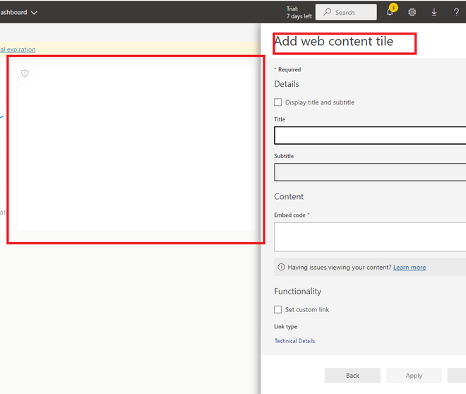
Task: Click the Back button
Action: 352,375
